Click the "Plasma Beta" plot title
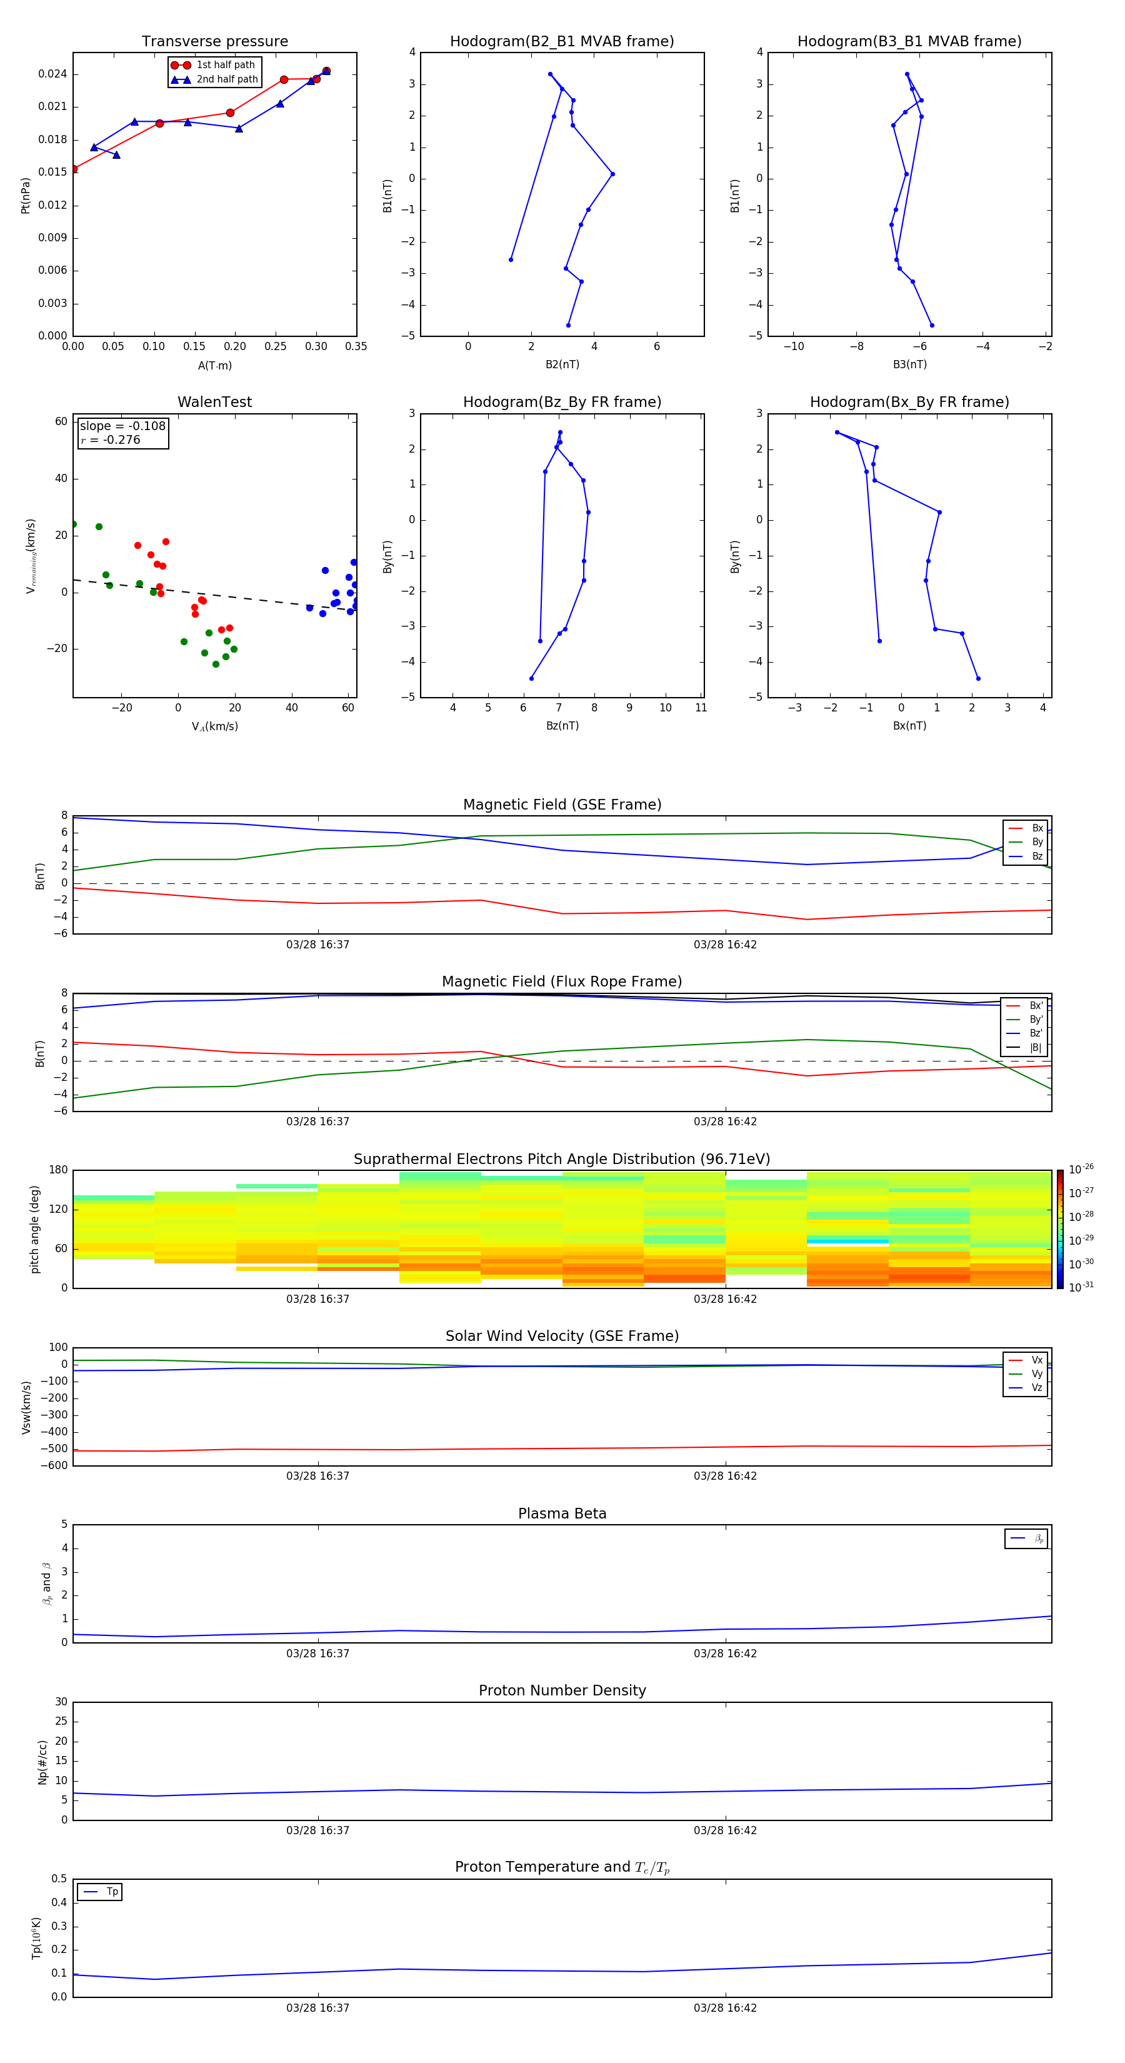Viewport: 1125px width, 2063px height. click(x=562, y=1514)
